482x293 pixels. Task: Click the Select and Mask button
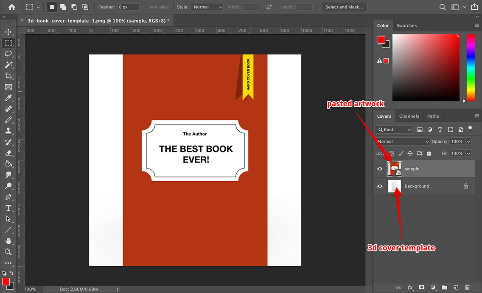344,7
